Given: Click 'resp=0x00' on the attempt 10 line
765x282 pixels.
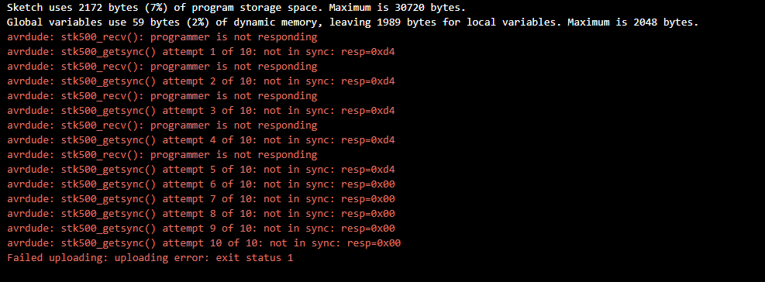Looking at the screenshot, I should click(x=374, y=243).
